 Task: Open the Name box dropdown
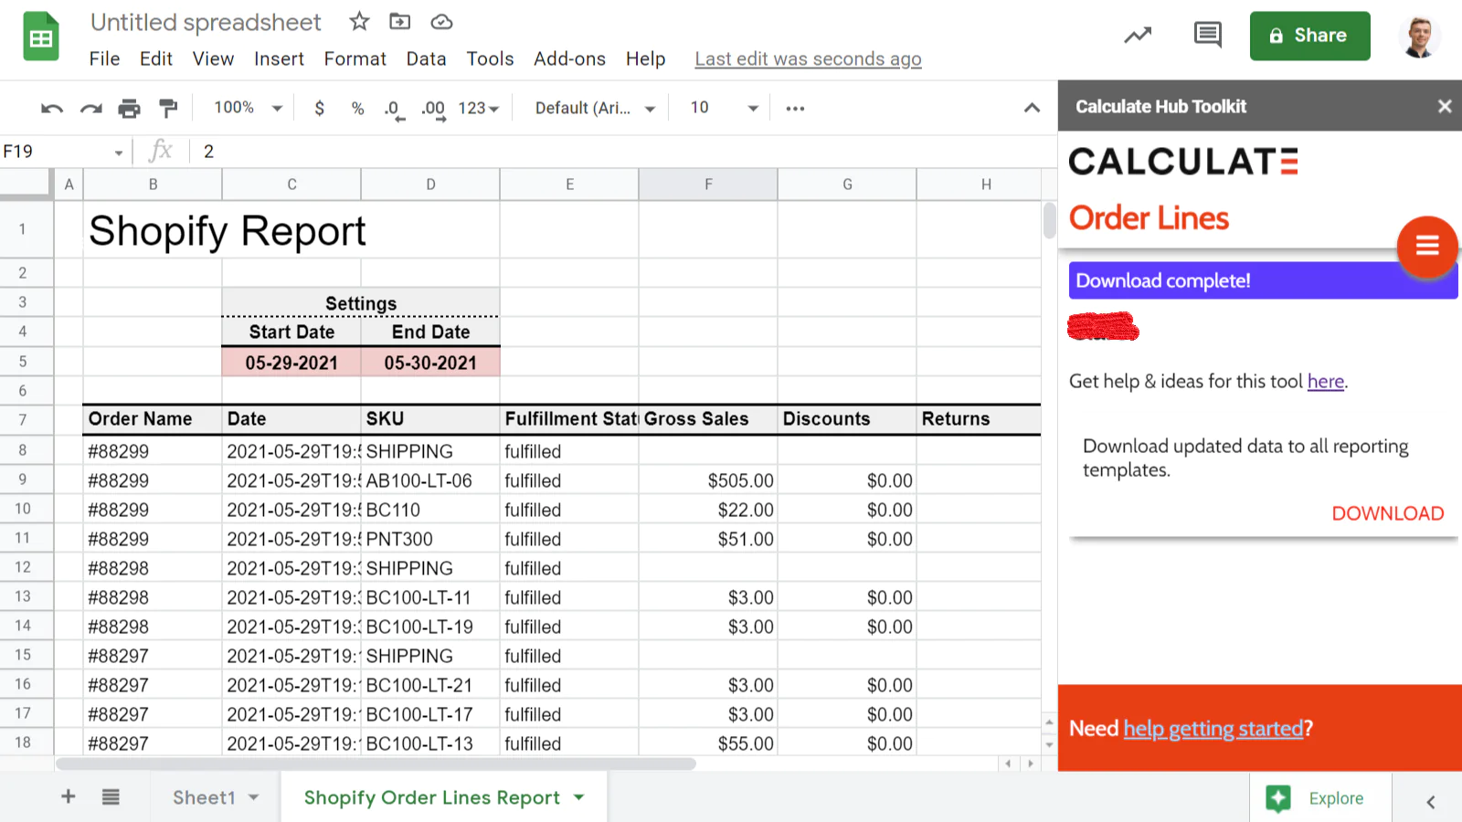pyautogui.click(x=119, y=153)
